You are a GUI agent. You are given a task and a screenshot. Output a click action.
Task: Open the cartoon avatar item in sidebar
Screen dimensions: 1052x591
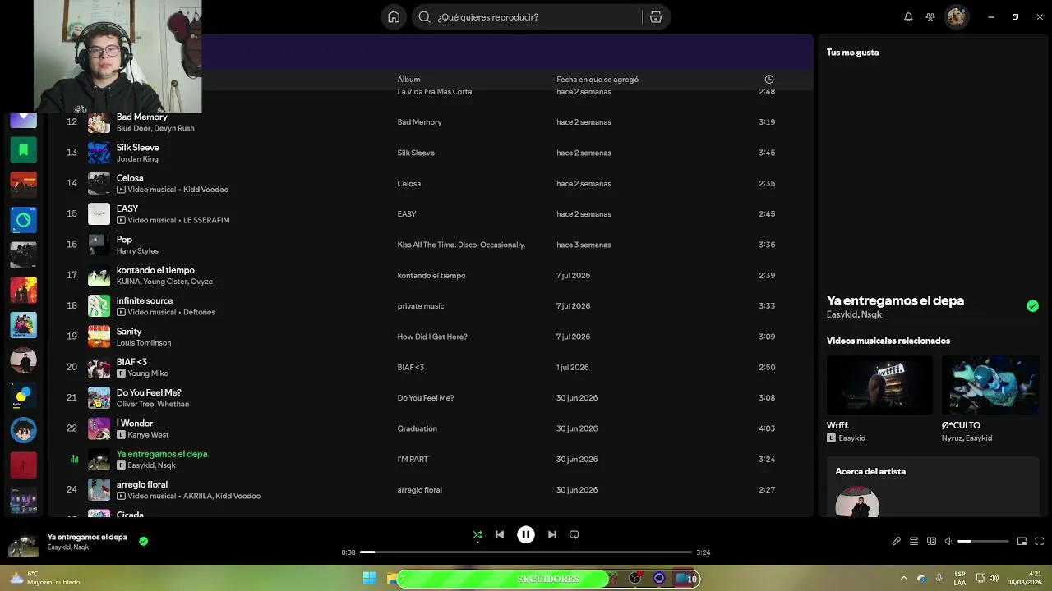(x=23, y=430)
